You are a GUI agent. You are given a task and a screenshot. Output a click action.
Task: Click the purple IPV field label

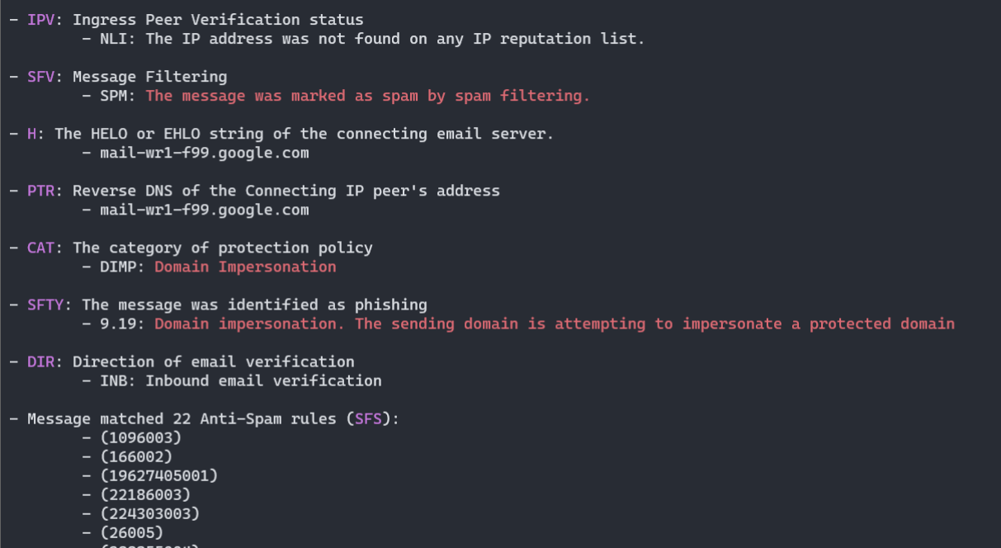coord(40,20)
